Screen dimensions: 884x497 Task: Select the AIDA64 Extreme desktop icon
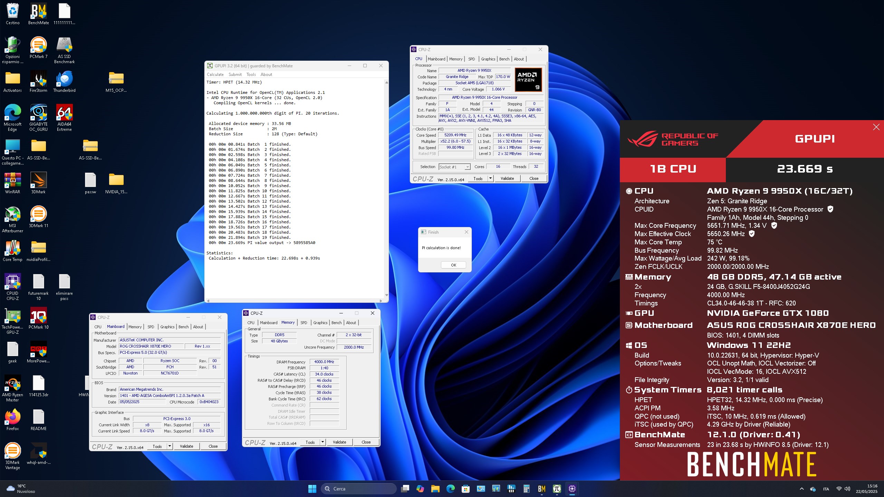point(64,118)
